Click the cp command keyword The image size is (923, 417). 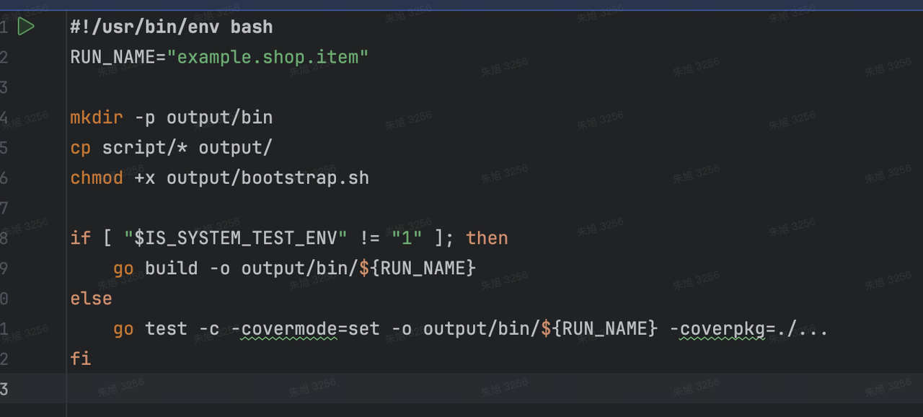point(81,148)
